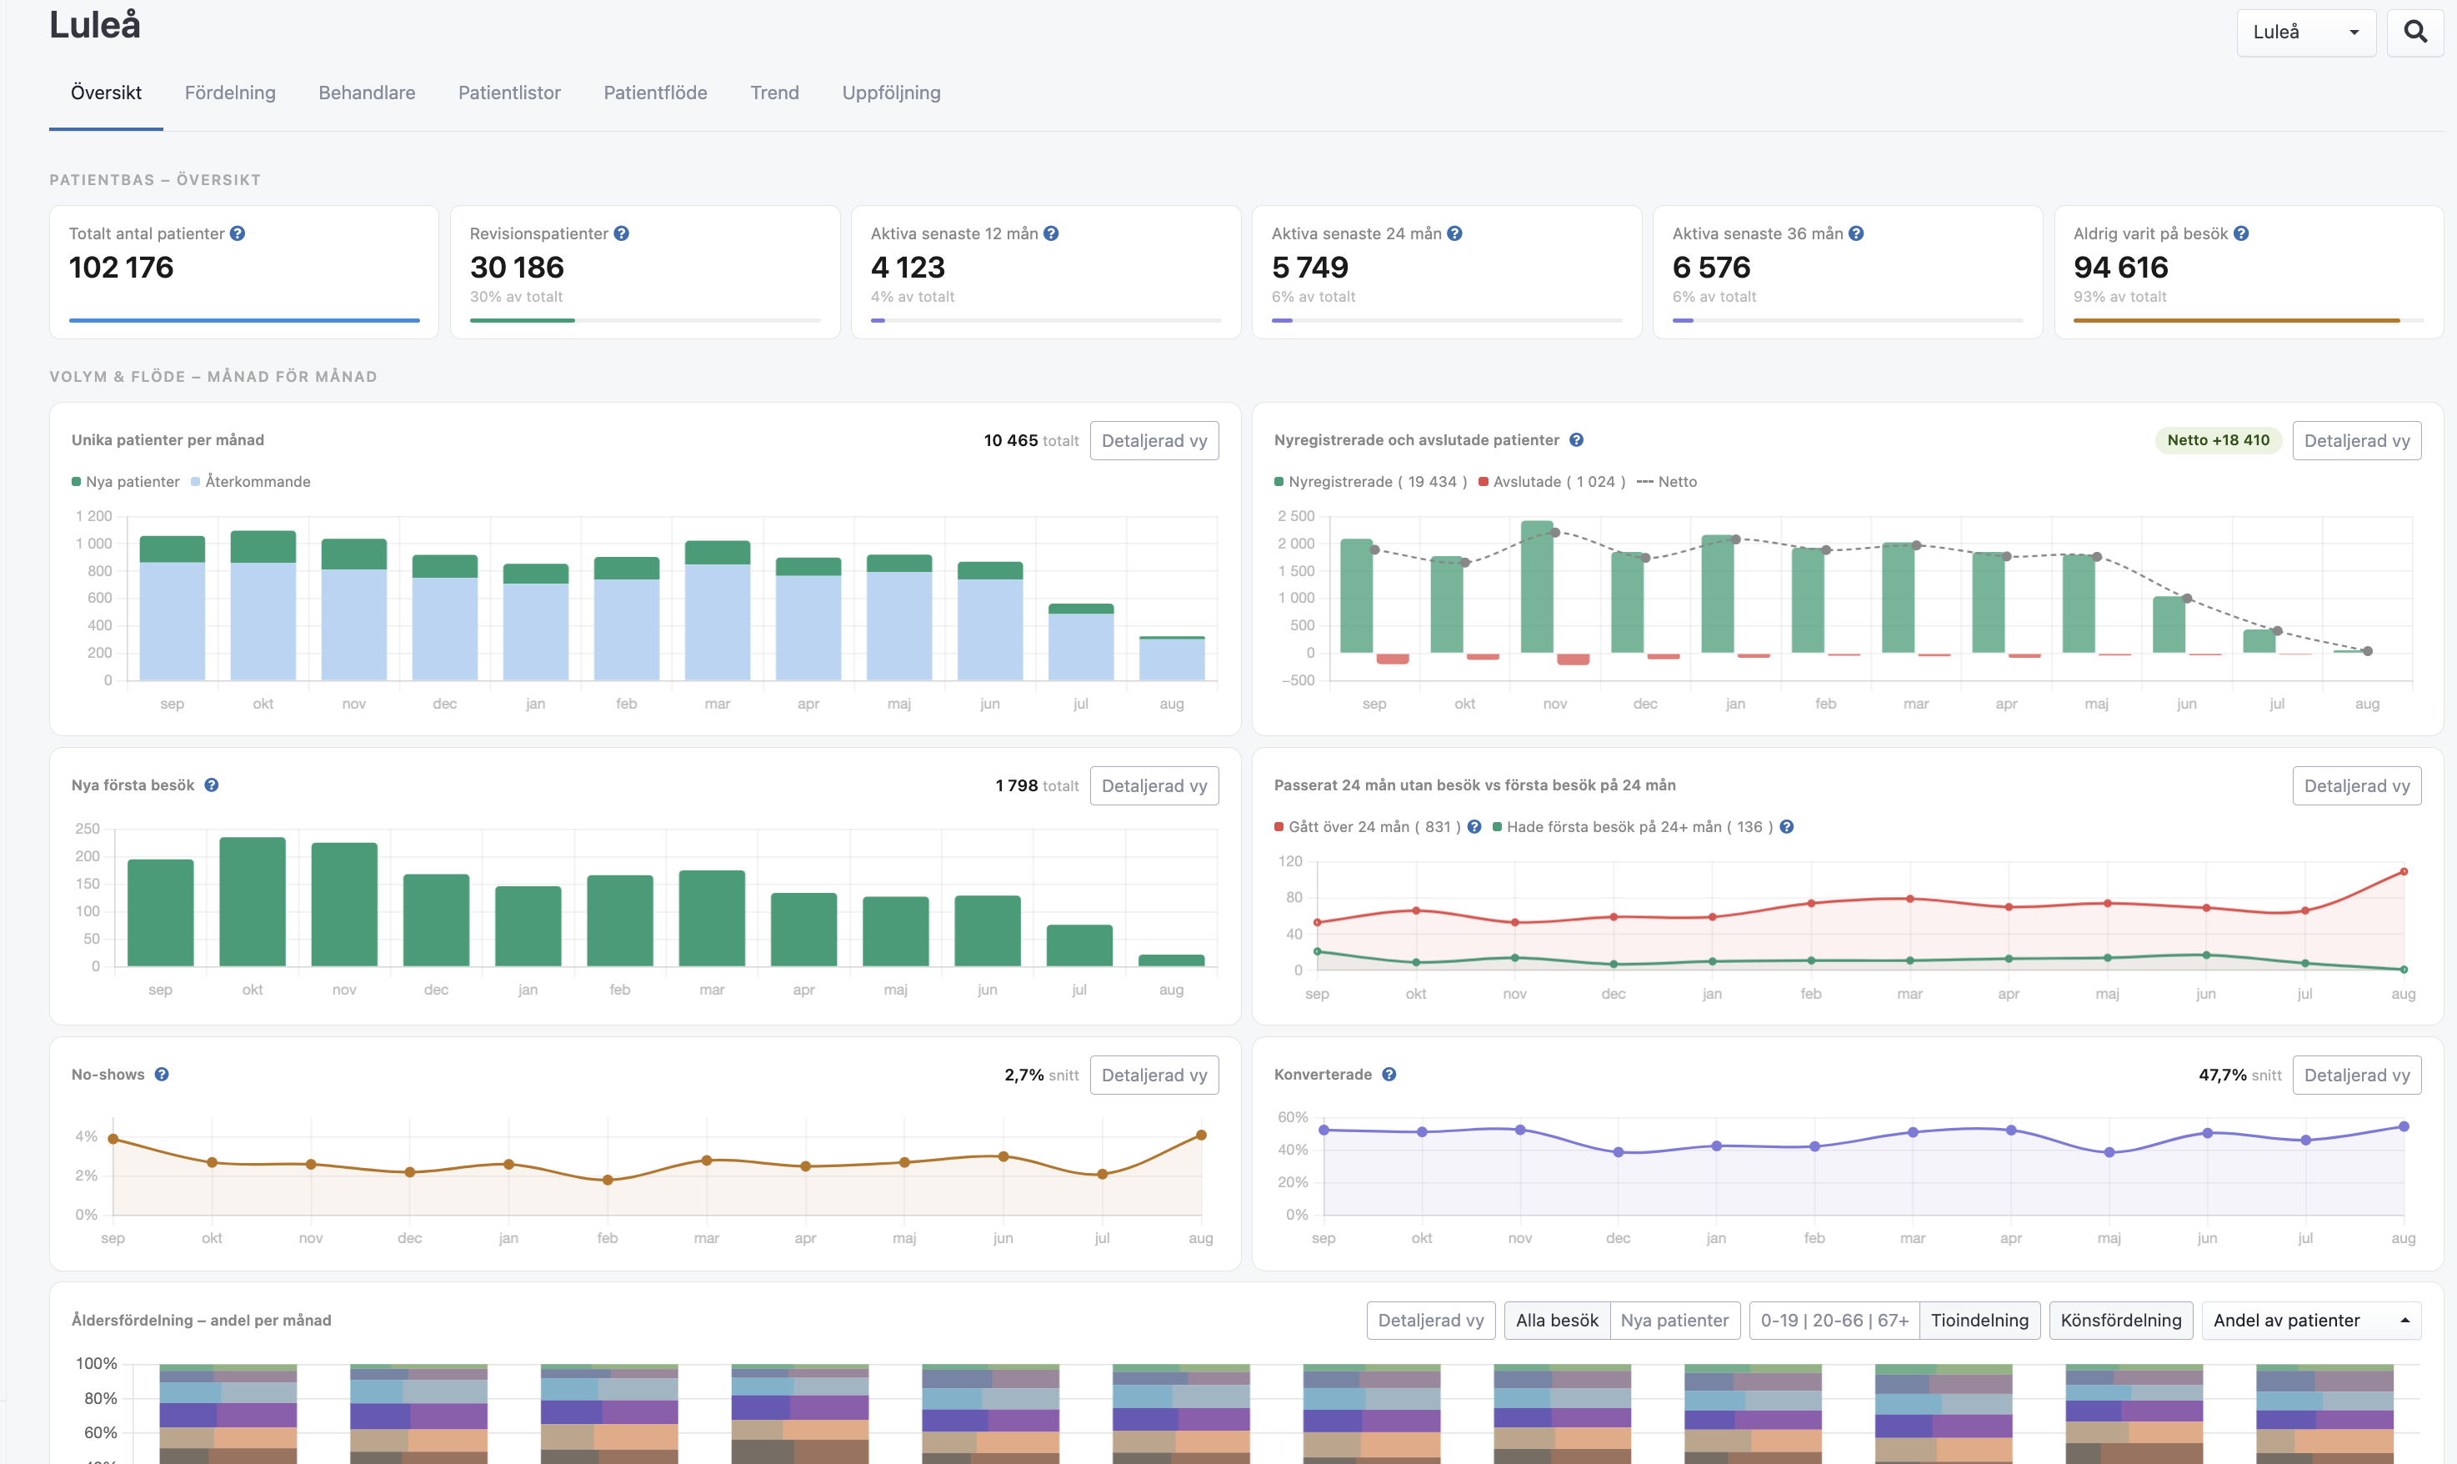Go to Patientlistor tab
This screenshot has width=2457, height=1464.
510,93
